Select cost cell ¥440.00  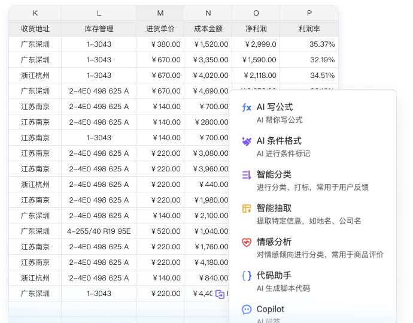(206, 184)
